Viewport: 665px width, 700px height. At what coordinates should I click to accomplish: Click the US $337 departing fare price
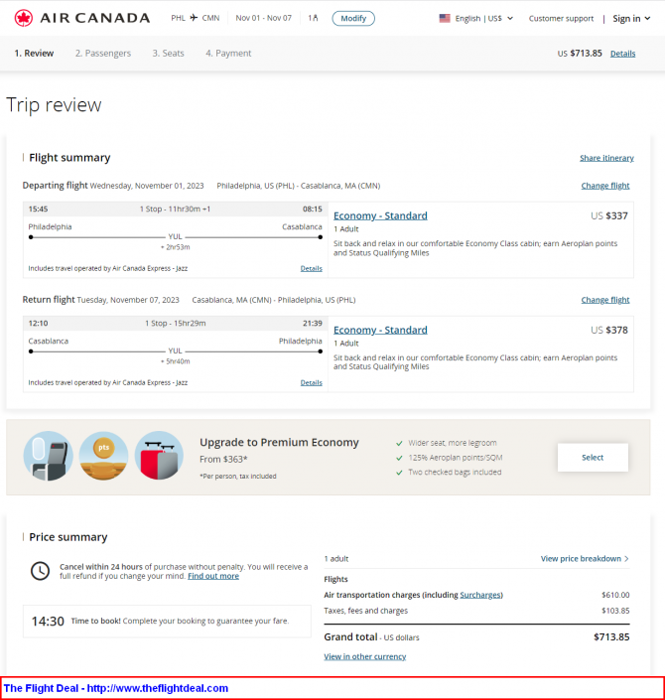(x=609, y=216)
